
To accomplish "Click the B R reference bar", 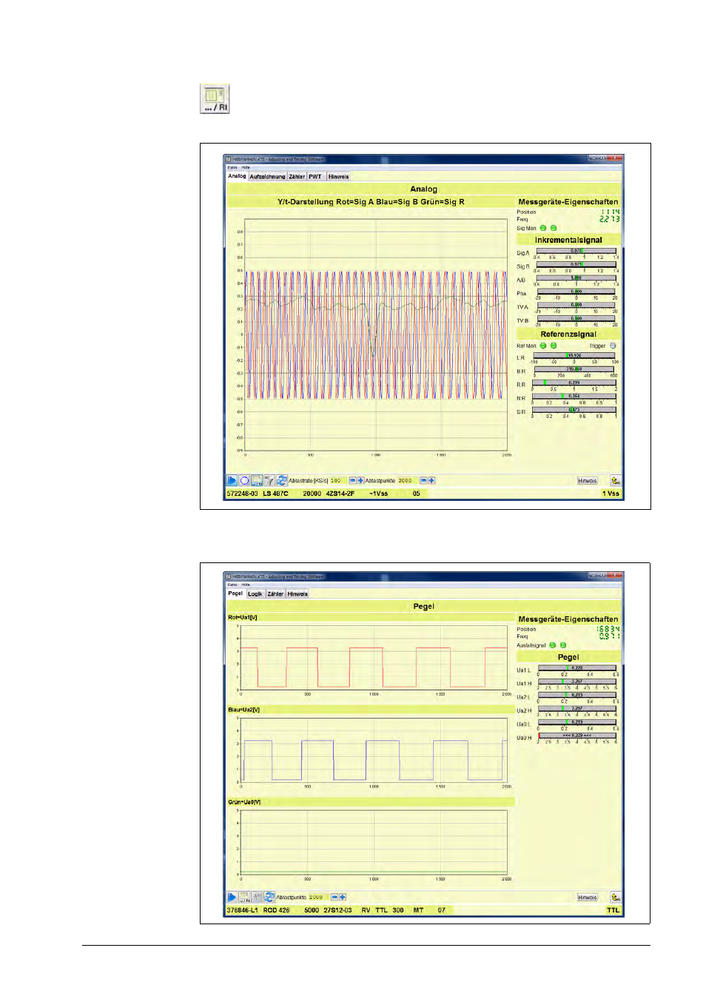I will [574, 369].
